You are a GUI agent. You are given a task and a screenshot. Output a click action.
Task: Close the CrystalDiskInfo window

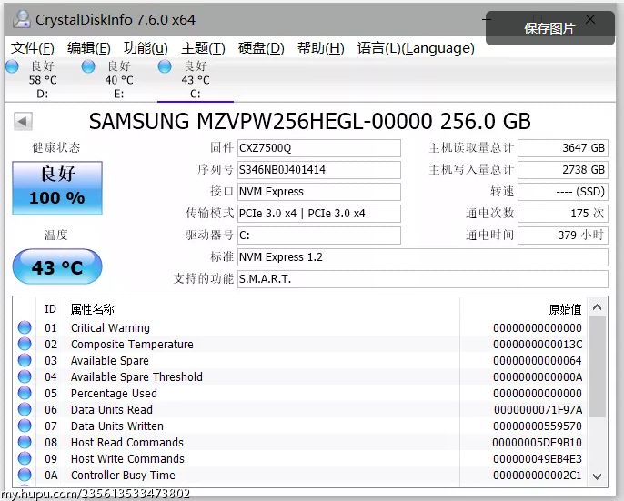[x=590, y=19]
